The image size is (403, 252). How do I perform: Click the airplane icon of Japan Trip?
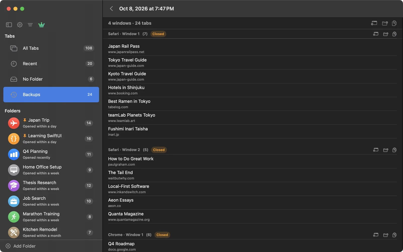(14, 123)
